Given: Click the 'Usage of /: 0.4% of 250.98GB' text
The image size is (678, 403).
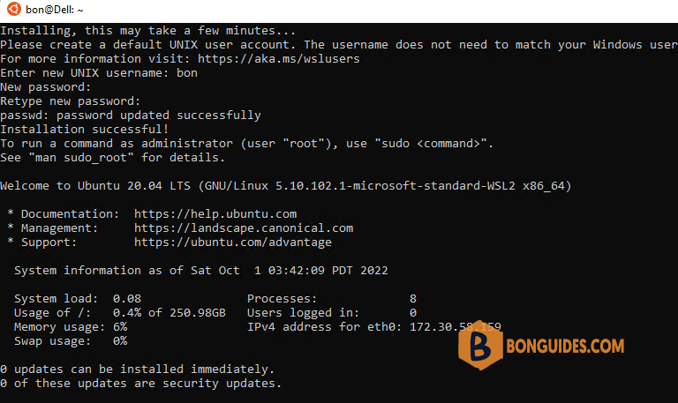Looking at the screenshot, I should (120, 313).
